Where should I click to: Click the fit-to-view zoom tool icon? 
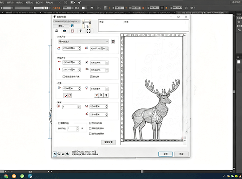[x=63, y=154]
